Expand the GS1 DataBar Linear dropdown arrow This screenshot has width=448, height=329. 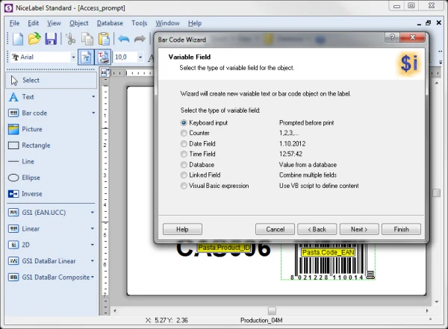[93, 261]
